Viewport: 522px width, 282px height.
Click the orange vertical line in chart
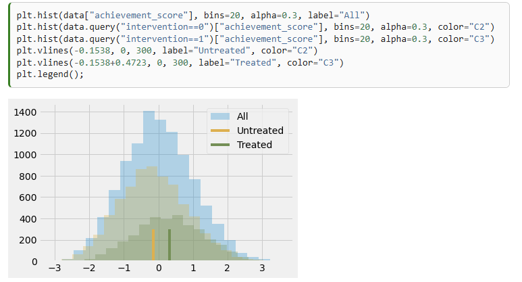pos(153,245)
